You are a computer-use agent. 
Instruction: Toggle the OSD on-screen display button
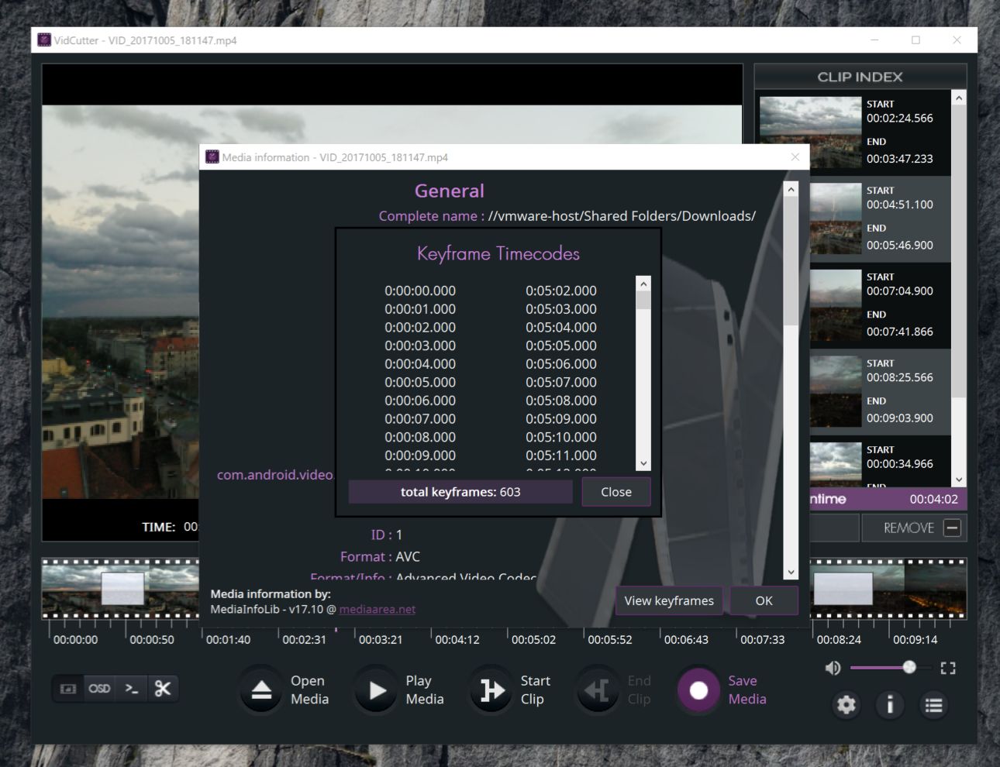tap(99, 688)
